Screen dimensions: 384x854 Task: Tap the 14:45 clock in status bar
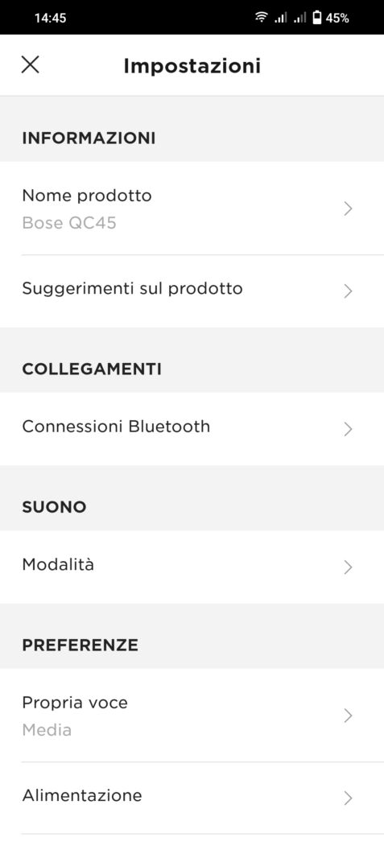(x=50, y=18)
